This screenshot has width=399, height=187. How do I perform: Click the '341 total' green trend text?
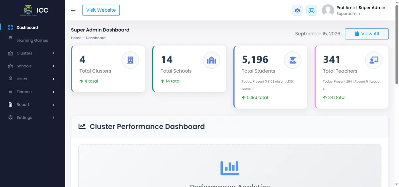334,98
